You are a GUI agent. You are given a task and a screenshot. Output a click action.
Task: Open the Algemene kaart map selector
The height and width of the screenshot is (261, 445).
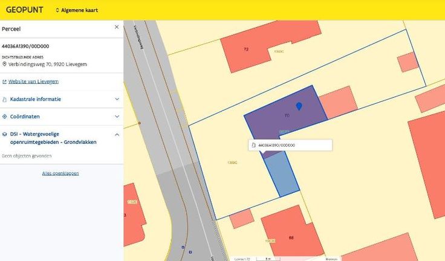[x=76, y=10]
